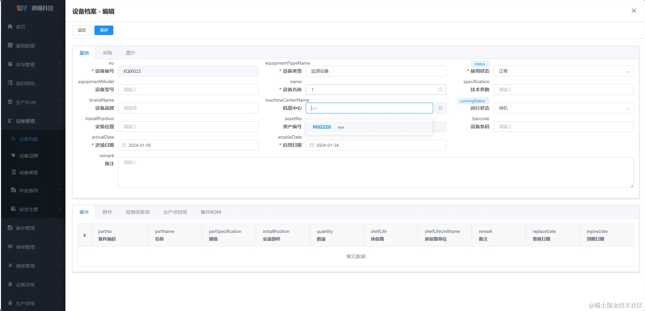Click the 进场日期 date field
This screenshot has height=311, width=645.
point(188,145)
